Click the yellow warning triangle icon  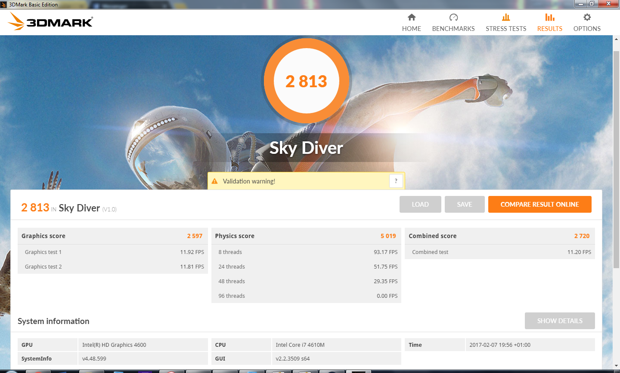coord(214,181)
